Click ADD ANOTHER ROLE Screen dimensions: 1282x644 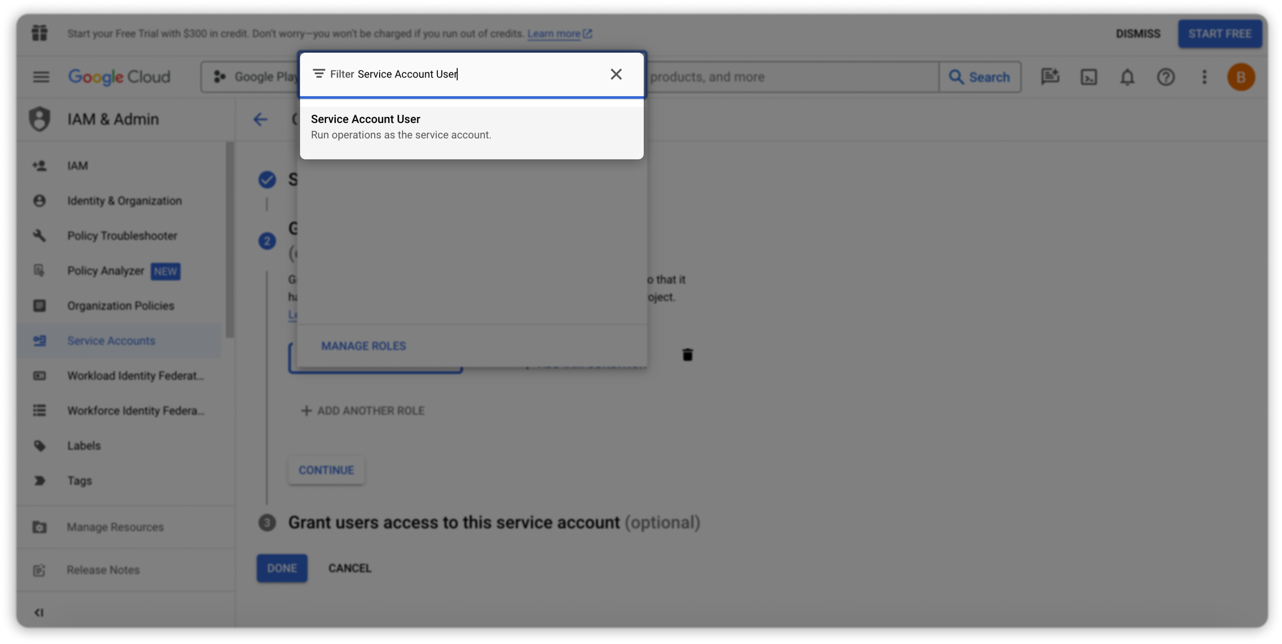pyautogui.click(x=363, y=411)
